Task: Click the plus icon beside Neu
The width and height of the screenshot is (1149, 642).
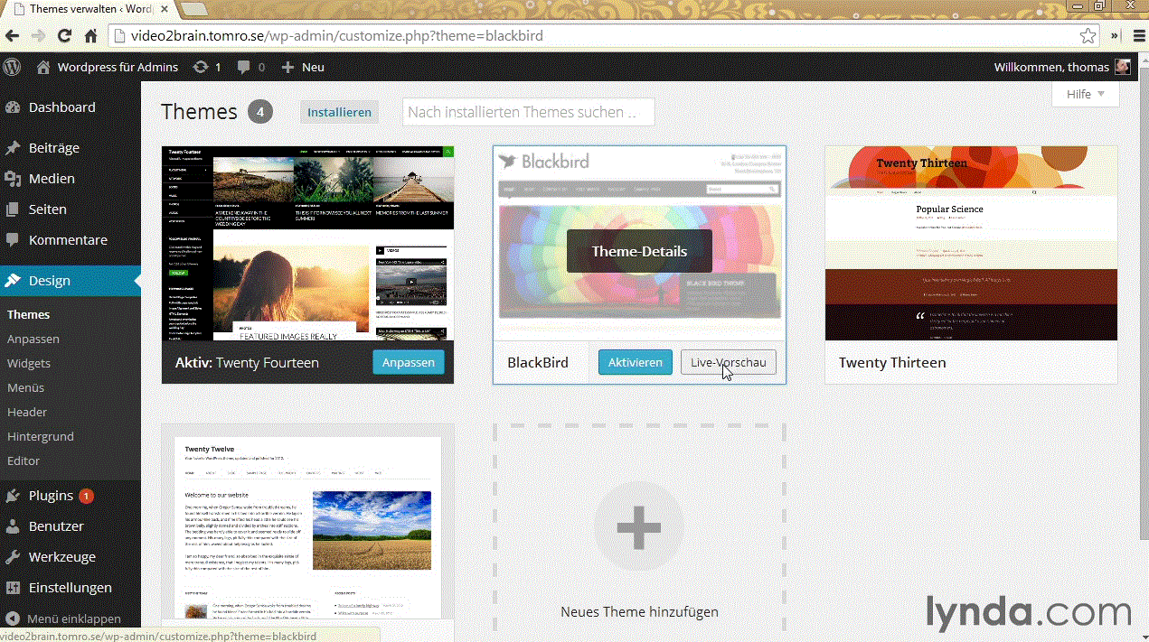Action: click(x=287, y=67)
